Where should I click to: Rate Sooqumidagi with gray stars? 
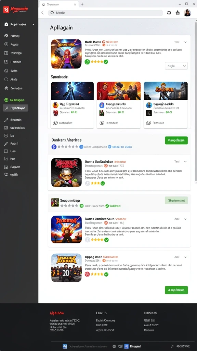pyautogui.click(x=69, y=206)
